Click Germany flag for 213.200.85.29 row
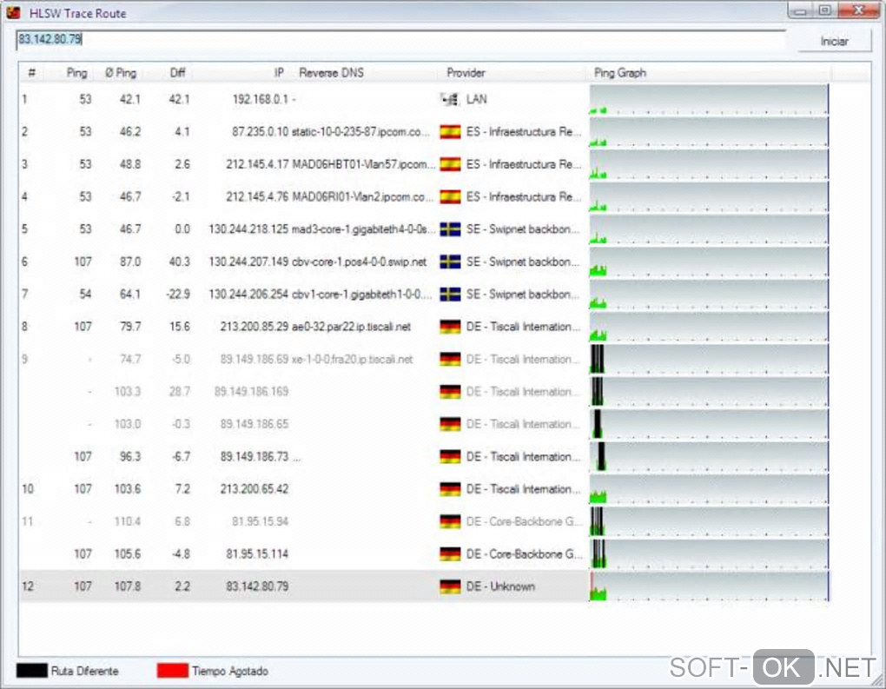The width and height of the screenshot is (886, 689). (x=450, y=327)
